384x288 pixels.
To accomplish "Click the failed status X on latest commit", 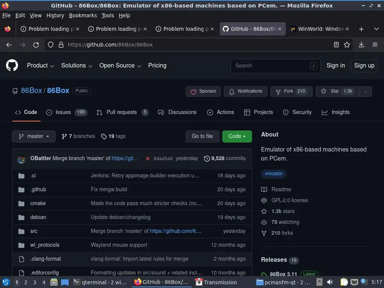I will point(148,159).
